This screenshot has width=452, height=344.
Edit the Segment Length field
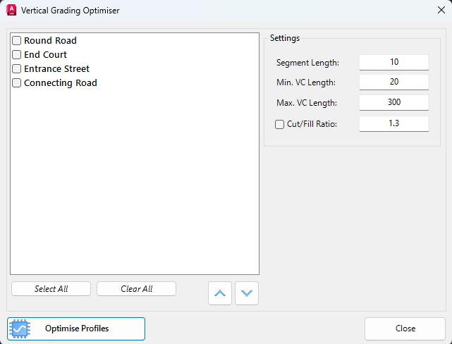pyautogui.click(x=394, y=62)
